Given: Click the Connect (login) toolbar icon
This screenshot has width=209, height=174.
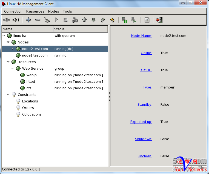Looking at the screenshot, I should [7, 20].
